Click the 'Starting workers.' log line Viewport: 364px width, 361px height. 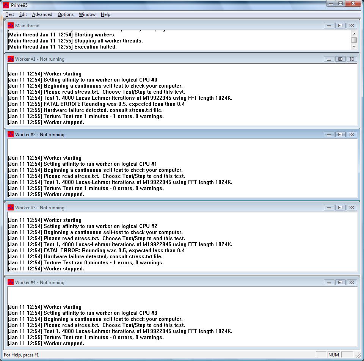pos(61,35)
